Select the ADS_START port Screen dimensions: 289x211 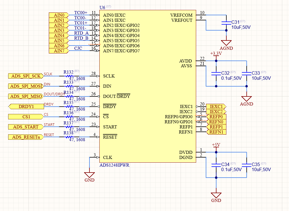(x=26, y=127)
